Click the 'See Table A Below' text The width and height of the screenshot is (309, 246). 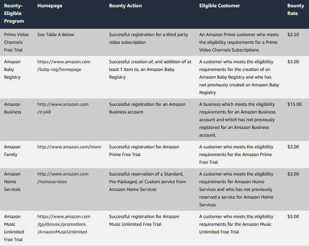point(56,34)
